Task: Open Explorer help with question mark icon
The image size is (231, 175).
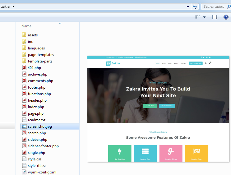Action: coord(226,17)
